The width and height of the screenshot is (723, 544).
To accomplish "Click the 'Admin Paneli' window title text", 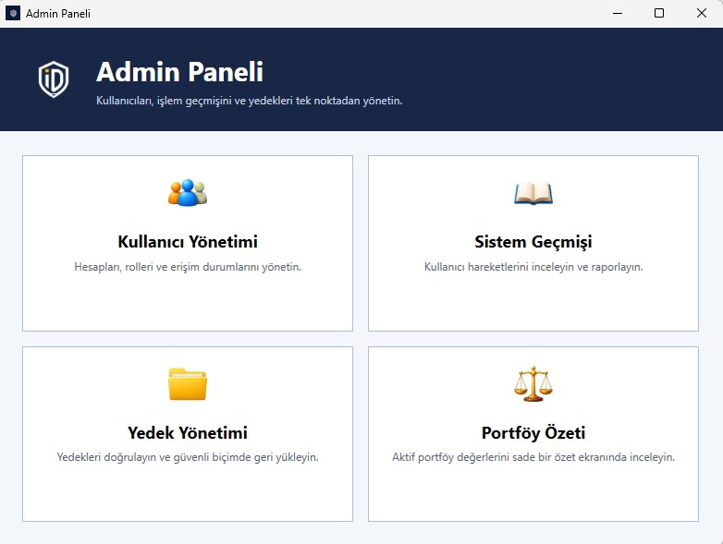I will [58, 14].
